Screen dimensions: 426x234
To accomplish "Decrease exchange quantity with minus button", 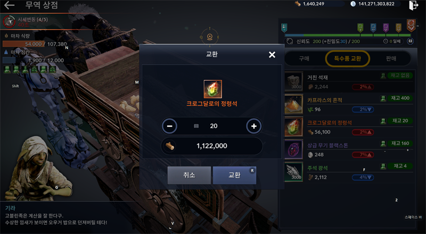I will pos(169,126).
